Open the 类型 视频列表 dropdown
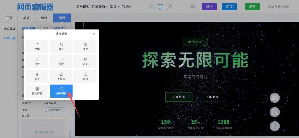The width and height of the screenshot is (299, 138). (x=56, y=110)
